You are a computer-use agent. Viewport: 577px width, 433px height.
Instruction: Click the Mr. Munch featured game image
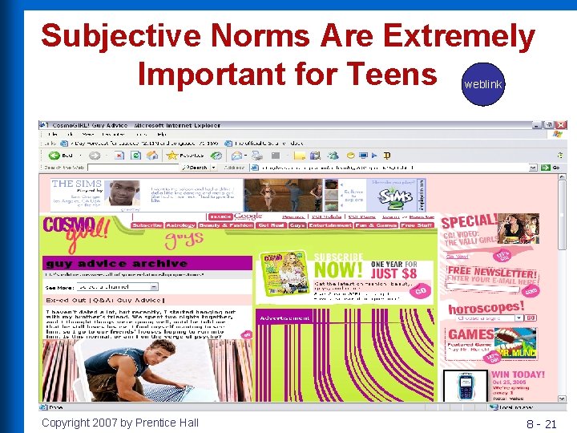pos(515,343)
